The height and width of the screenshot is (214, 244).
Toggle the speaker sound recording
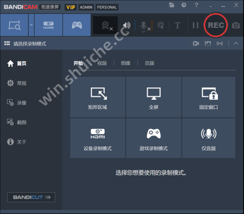[x=127, y=25]
